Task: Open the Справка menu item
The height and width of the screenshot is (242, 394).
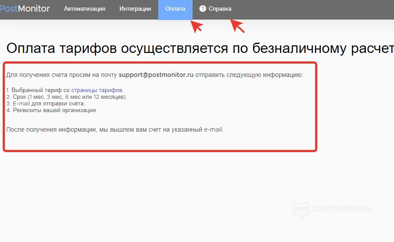Action: click(x=220, y=9)
